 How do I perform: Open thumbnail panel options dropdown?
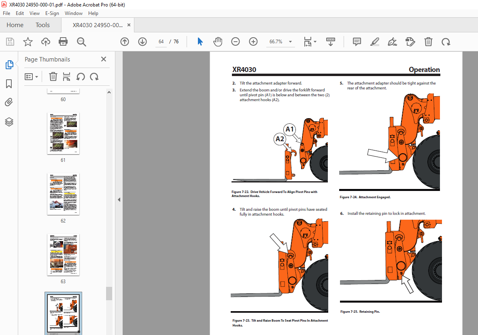click(x=31, y=76)
